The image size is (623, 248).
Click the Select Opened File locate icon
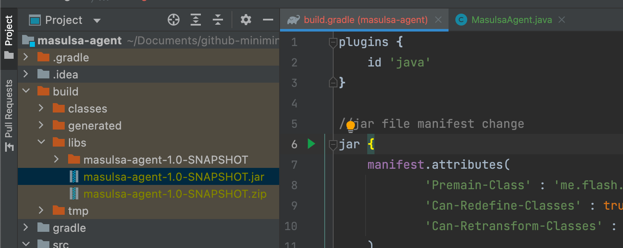174,20
